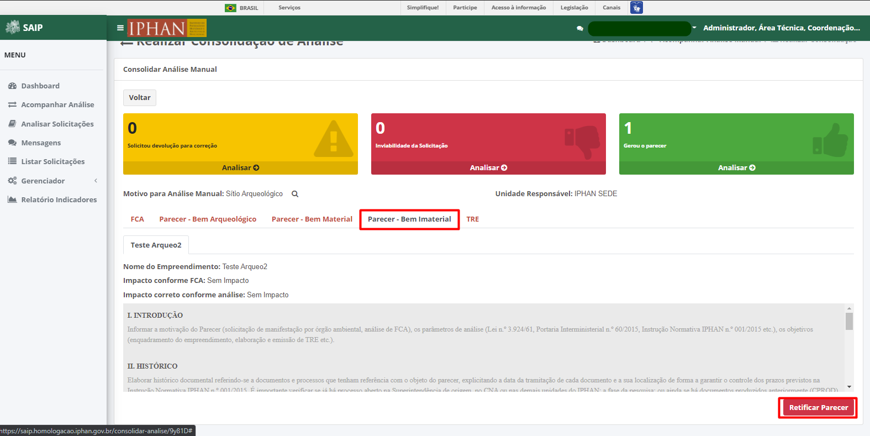Open the chat messages icon in header
The image size is (870, 436).
pyautogui.click(x=580, y=28)
